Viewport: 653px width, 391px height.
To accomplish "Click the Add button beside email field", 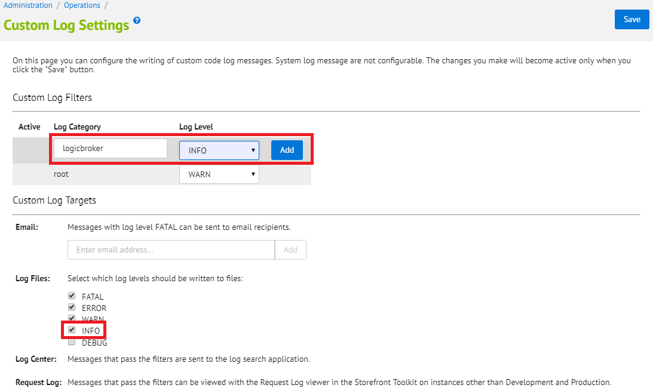I will pyautogui.click(x=290, y=250).
